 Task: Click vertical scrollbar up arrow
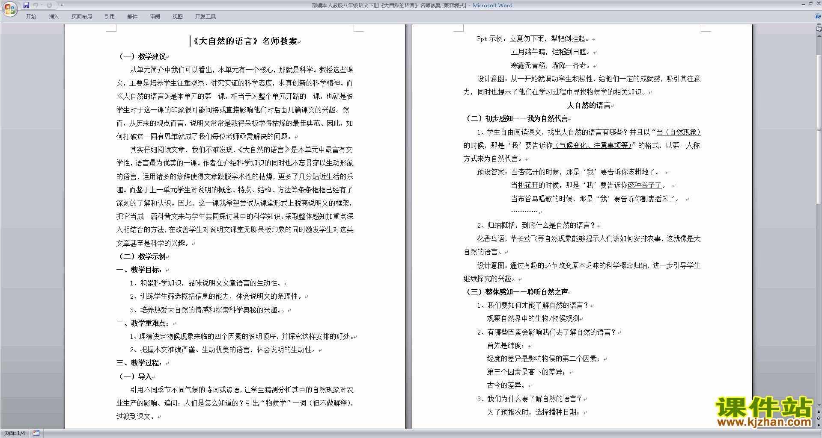click(x=819, y=36)
